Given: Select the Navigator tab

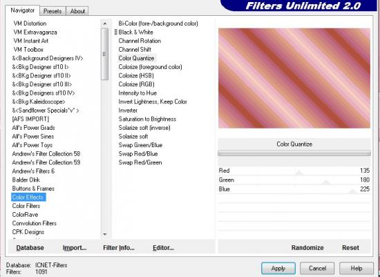Looking at the screenshot, I should pos(23,10).
